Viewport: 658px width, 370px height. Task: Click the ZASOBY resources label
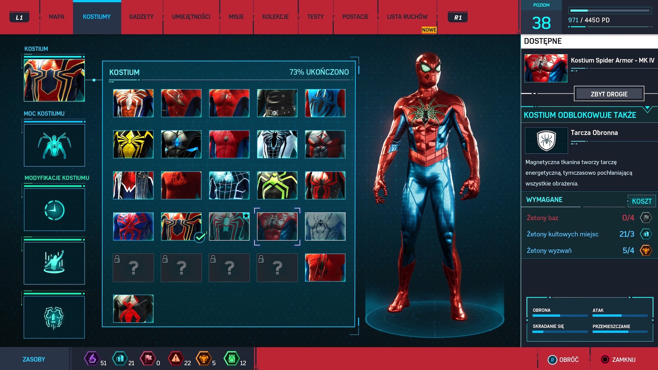(34, 359)
